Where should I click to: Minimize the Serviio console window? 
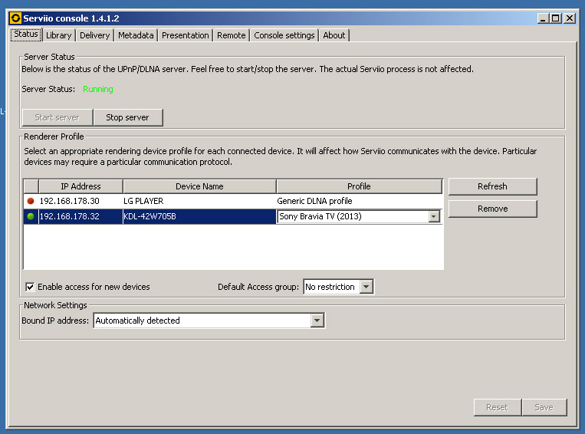coord(543,18)
